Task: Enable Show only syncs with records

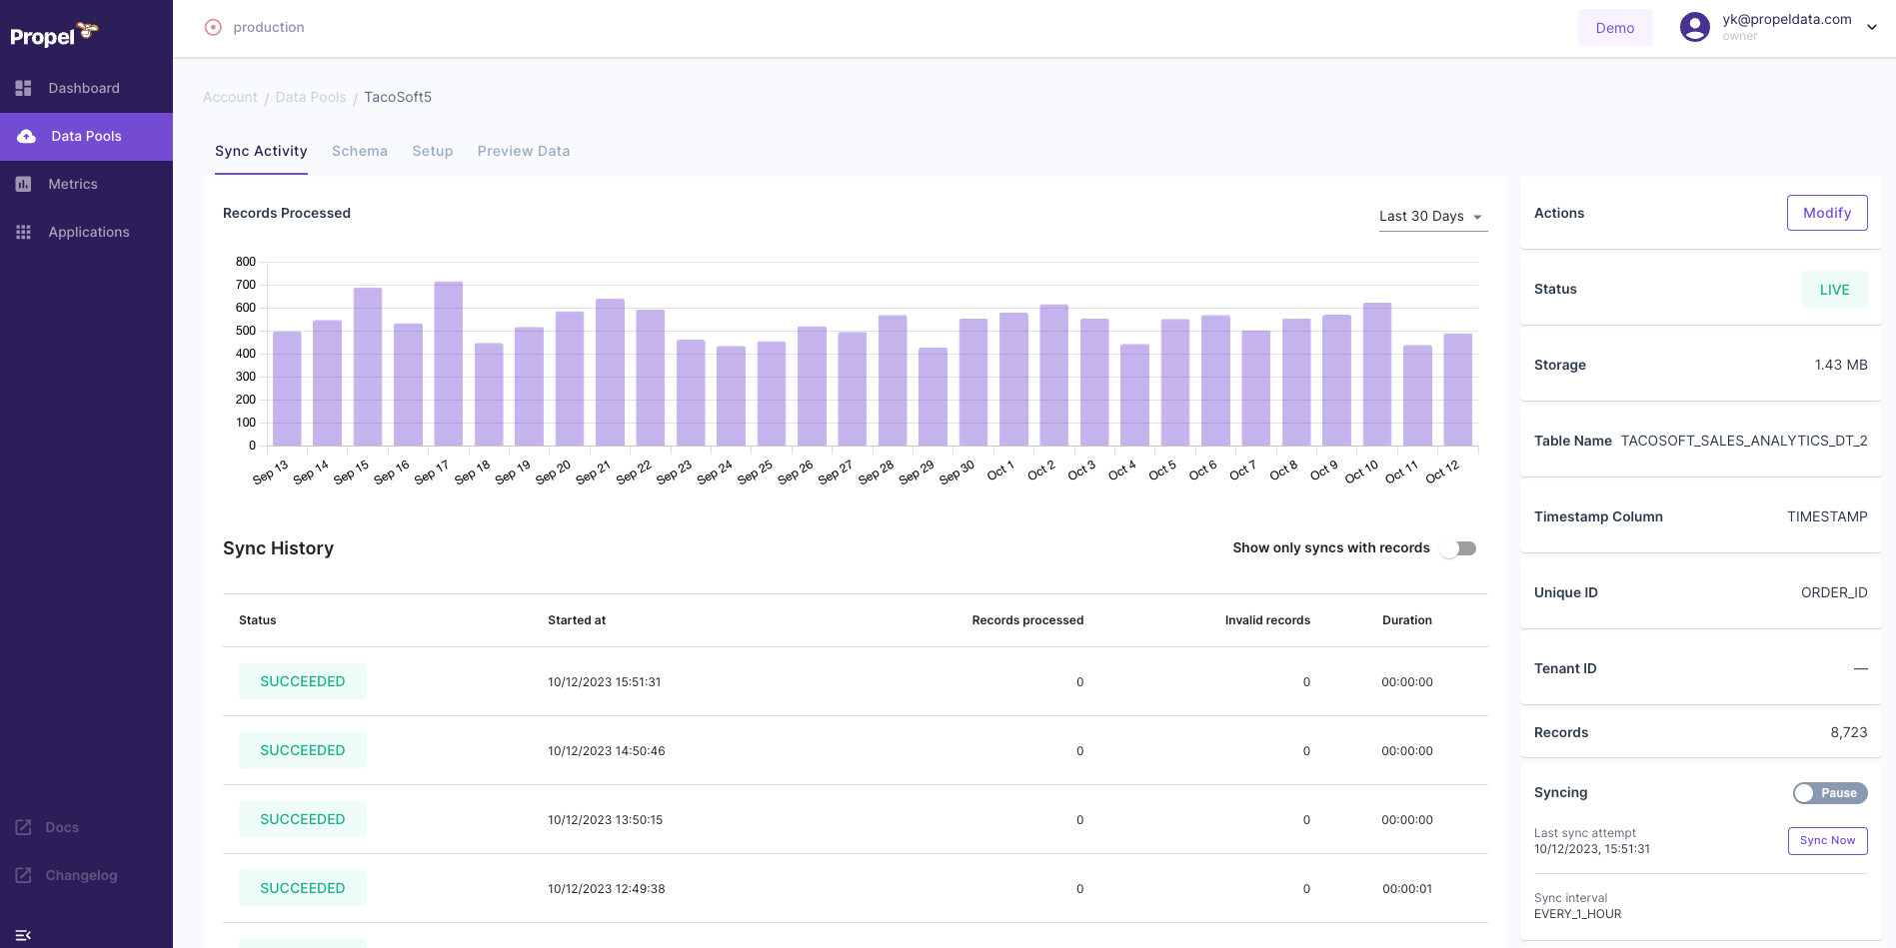Action: 1459,547
